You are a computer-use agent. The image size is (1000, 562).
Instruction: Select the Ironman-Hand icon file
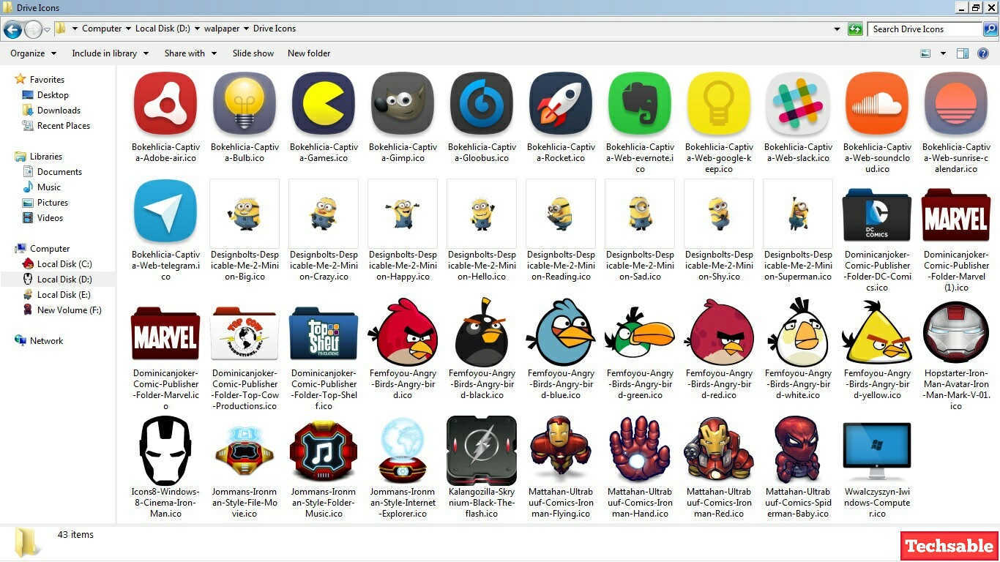640,450
